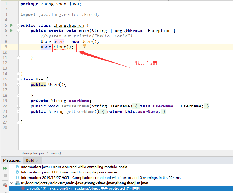Close the Build tab with its x
Image resolution: width=233 pixels, height=193 pixels.
coord(37,160)
